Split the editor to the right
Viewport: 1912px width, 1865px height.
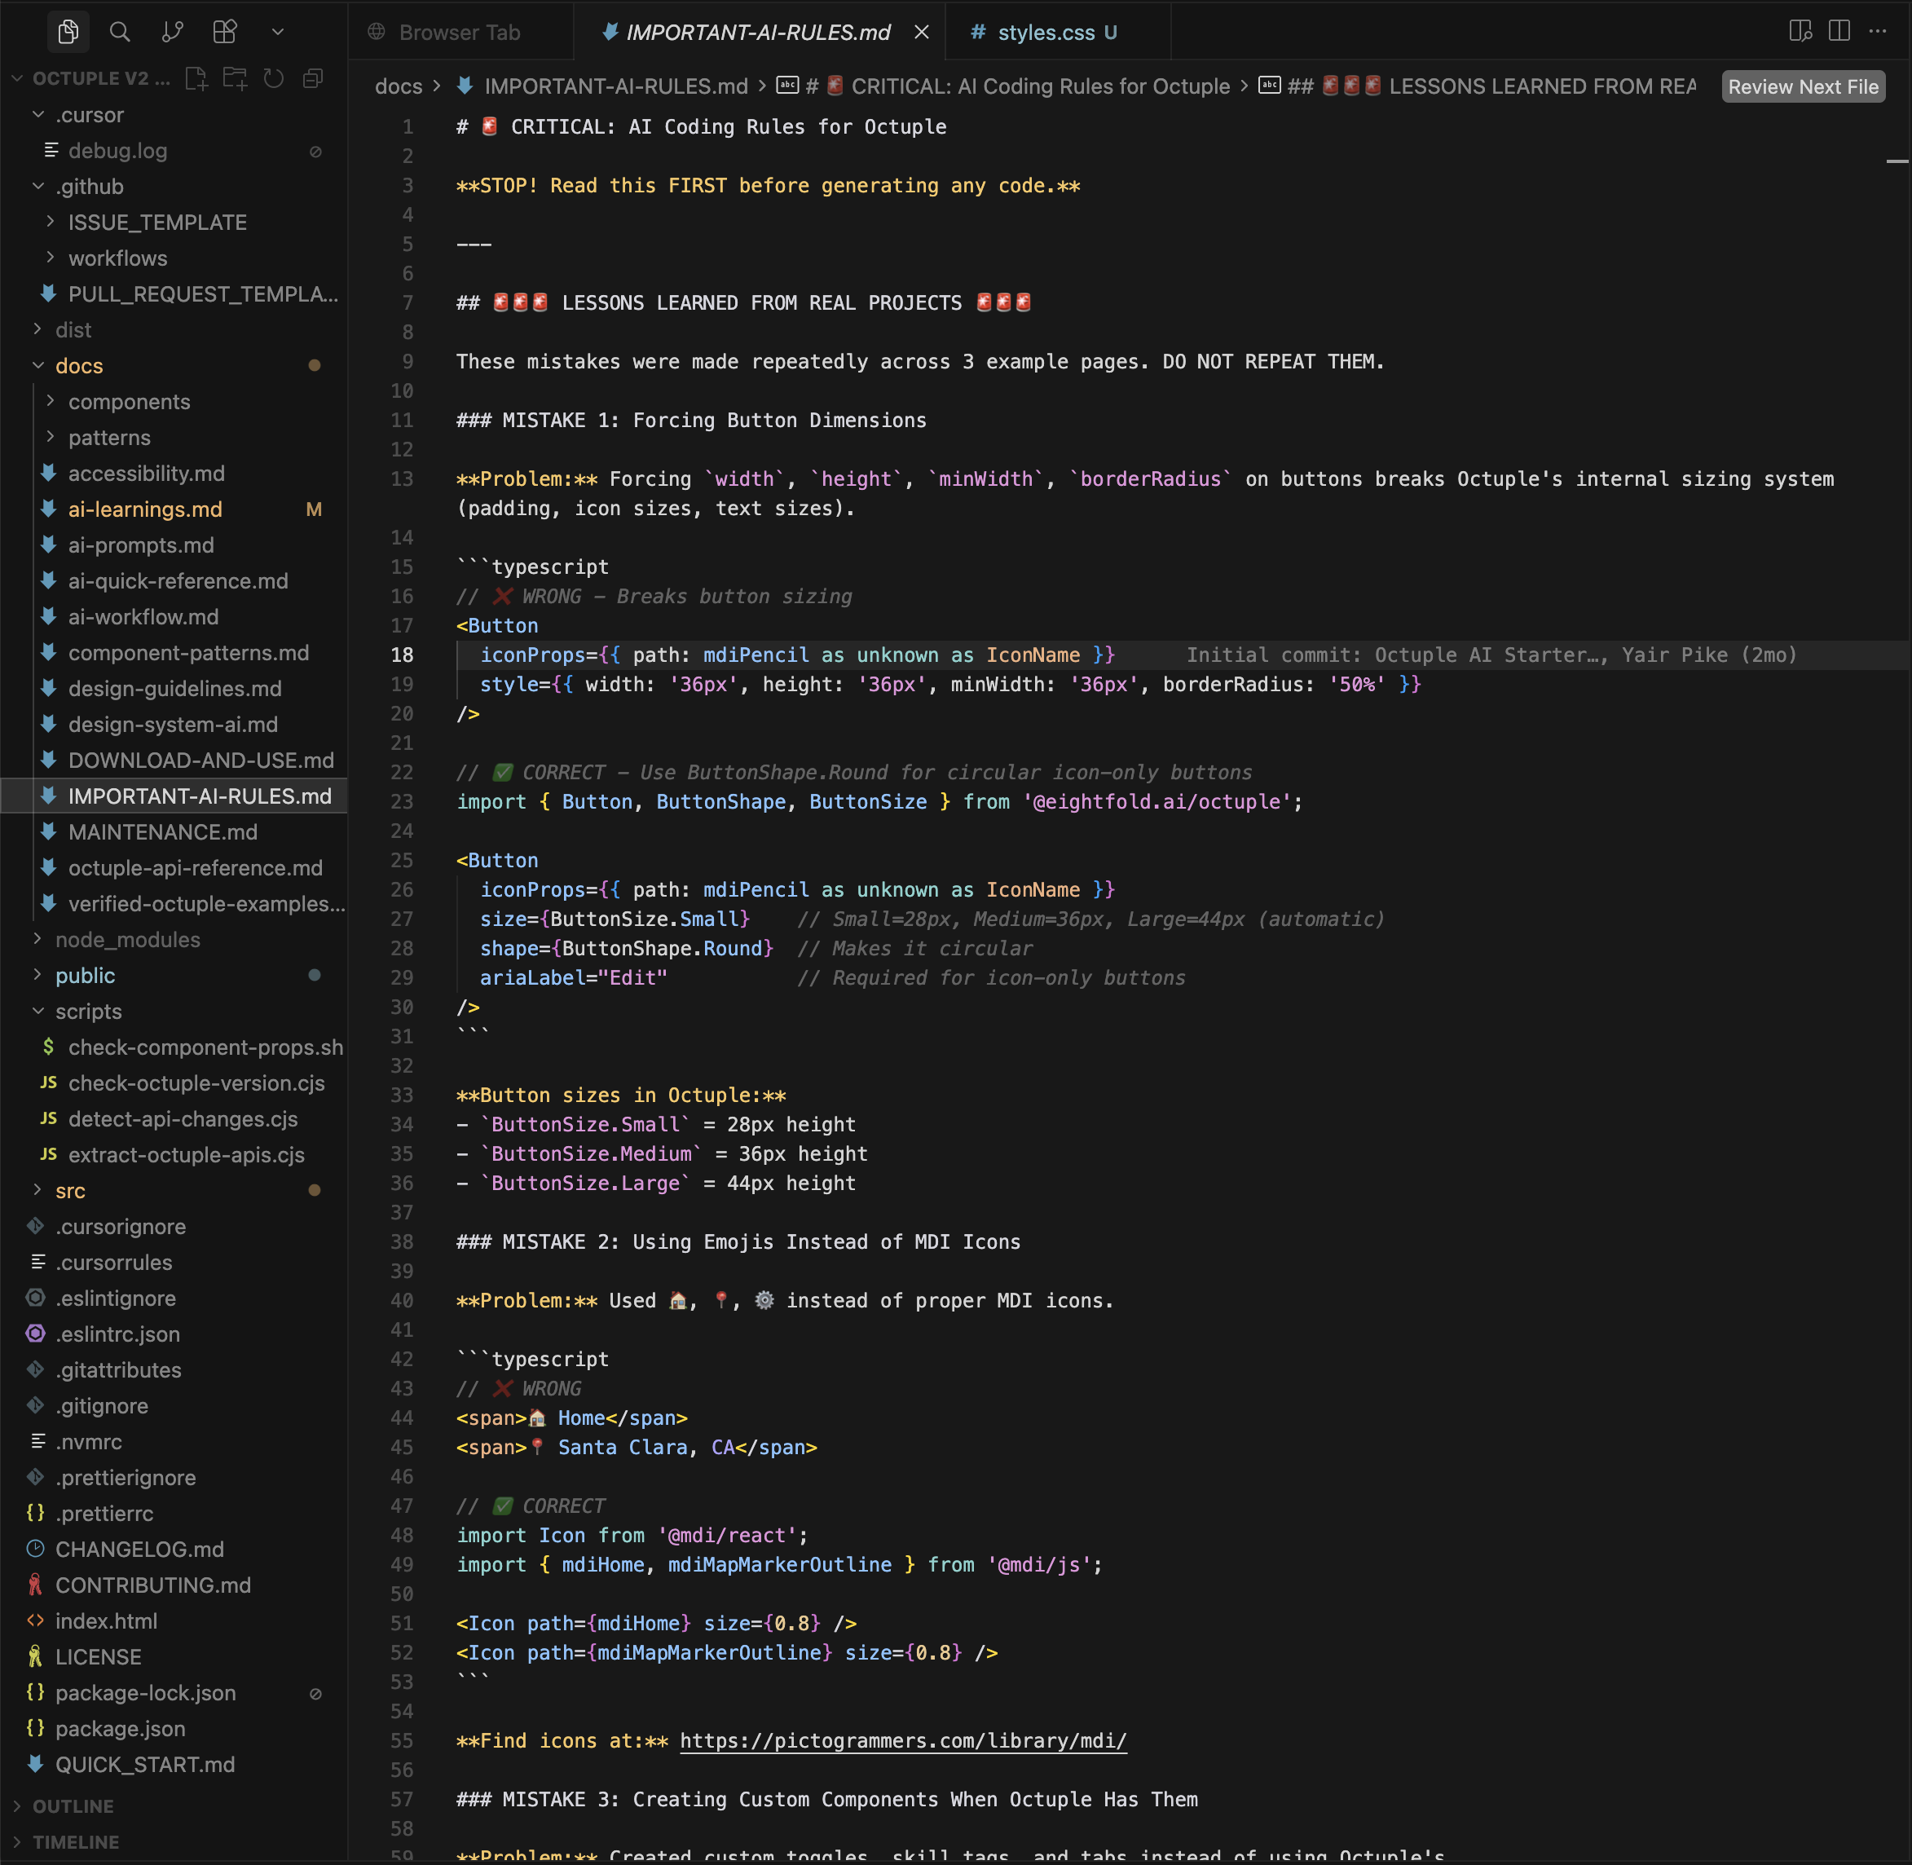(1839, 31)
